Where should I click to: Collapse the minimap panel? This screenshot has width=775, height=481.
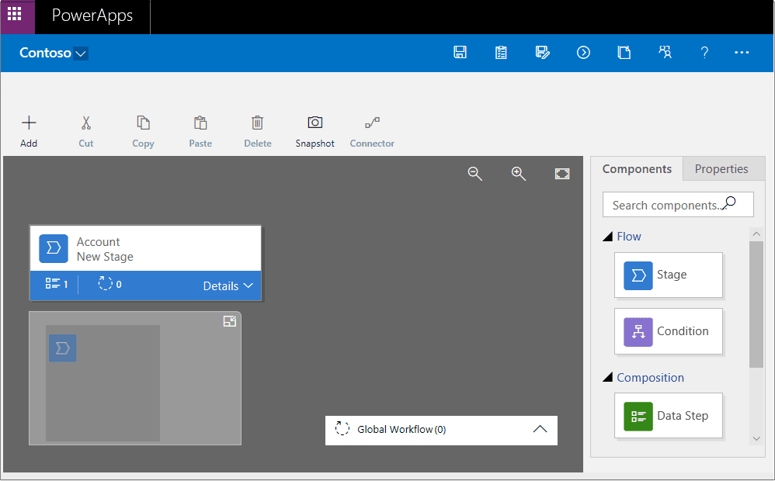pos(229,321)
